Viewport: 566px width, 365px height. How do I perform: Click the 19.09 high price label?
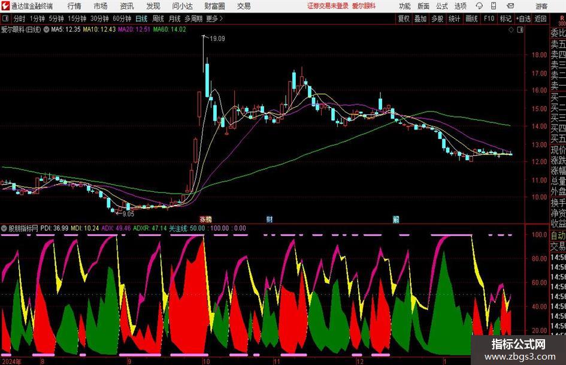[217, 39]
